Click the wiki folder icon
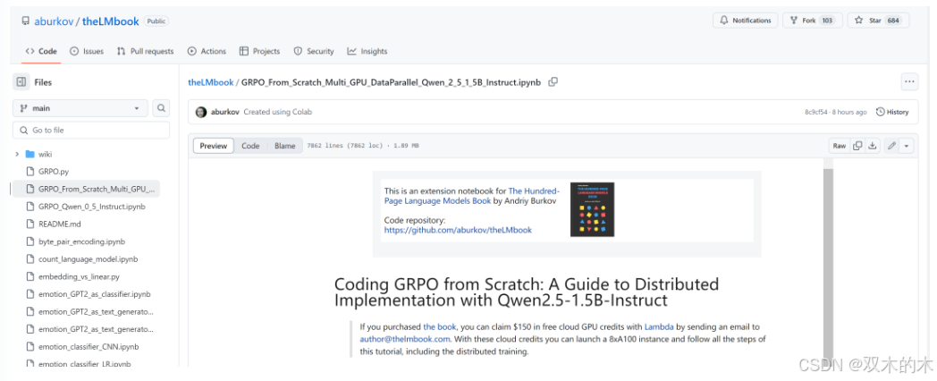Screen dimensions: 937x381 coord(30,155)
